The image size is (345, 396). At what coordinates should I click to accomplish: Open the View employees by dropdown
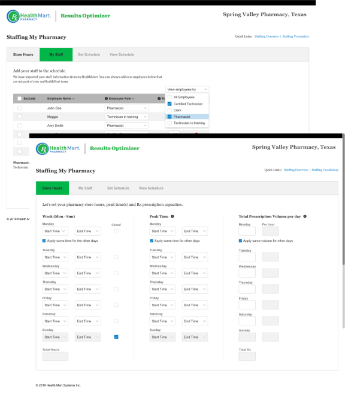187,89
